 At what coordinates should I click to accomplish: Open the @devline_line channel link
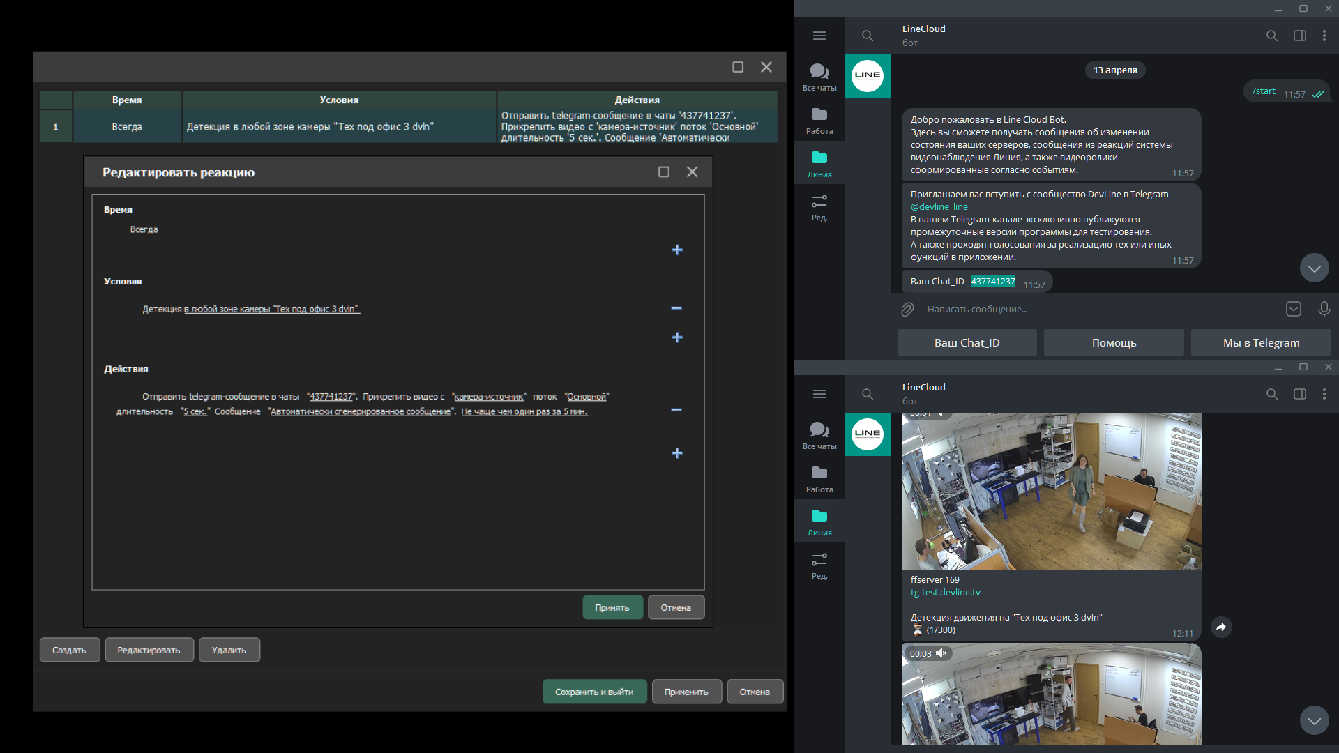939,207
